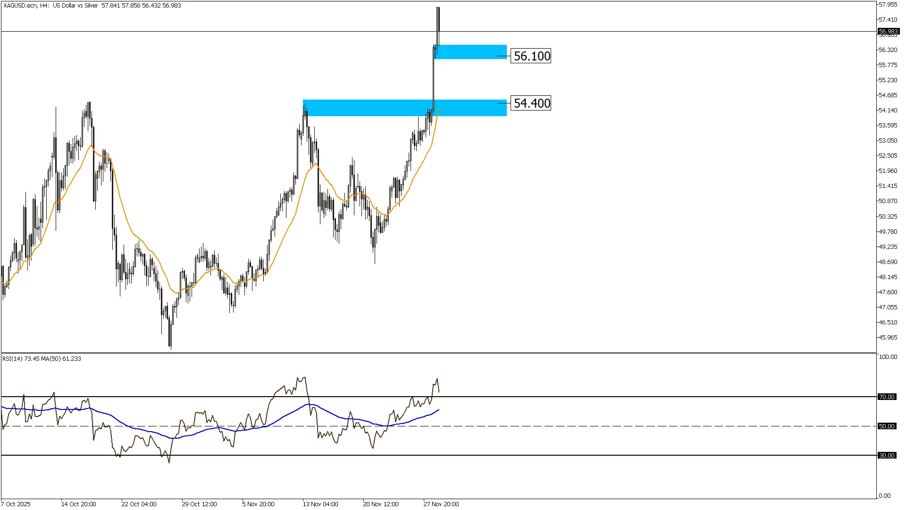
Task: Click the 51.960 value on price scale
Action: (x=888, y=171)
